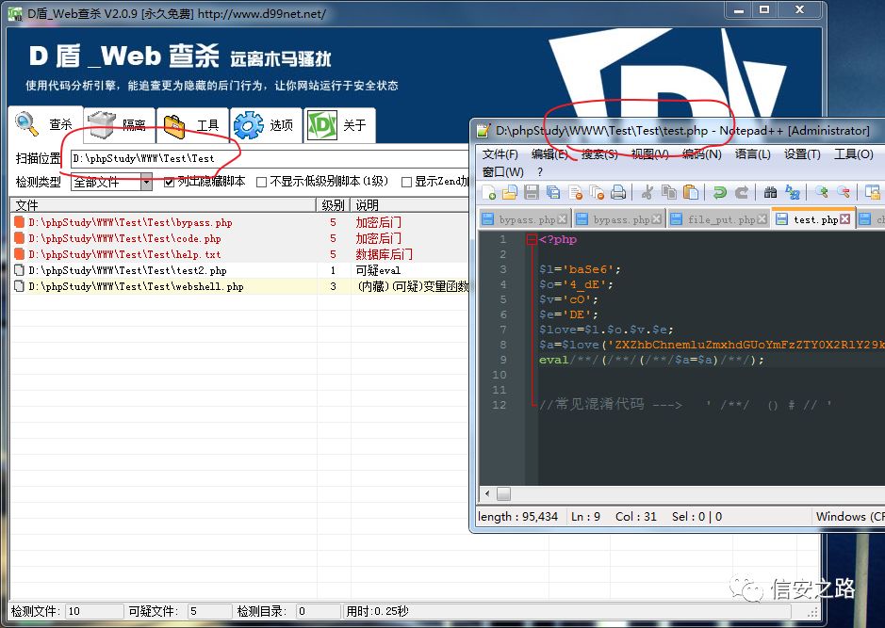Screen dimensions: 885x628
Task: Click the 级别 column header
Action: 333,204
